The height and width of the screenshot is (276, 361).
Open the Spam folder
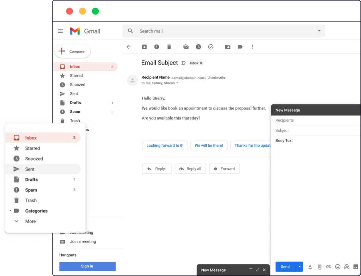[x=31, y=190]
